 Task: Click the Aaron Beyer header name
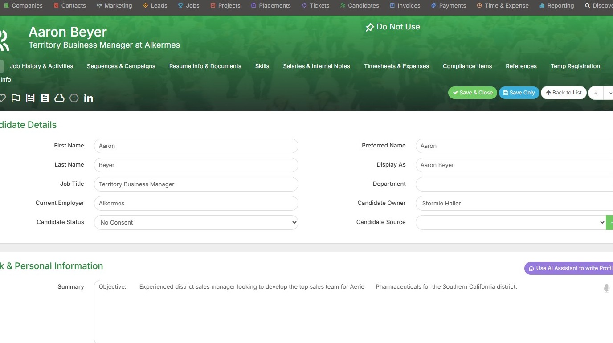(68, 32)
